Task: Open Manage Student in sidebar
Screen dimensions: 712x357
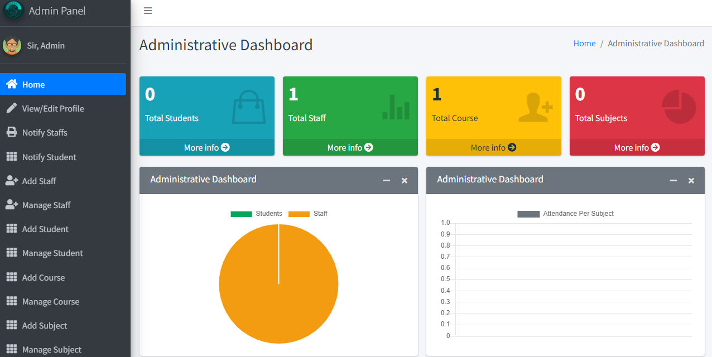Action: (52, 253)
